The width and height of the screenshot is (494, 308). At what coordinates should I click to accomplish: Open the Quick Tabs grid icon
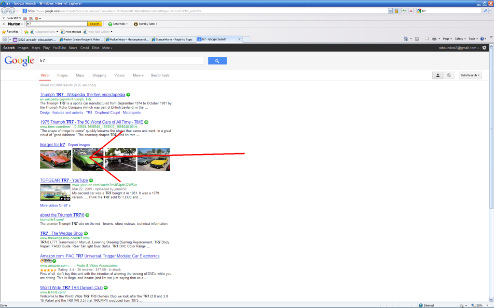coord(5,39)
